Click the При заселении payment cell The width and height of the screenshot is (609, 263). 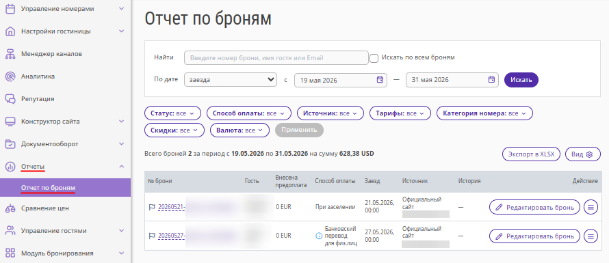pyautogui.click(x=335, y=207)
